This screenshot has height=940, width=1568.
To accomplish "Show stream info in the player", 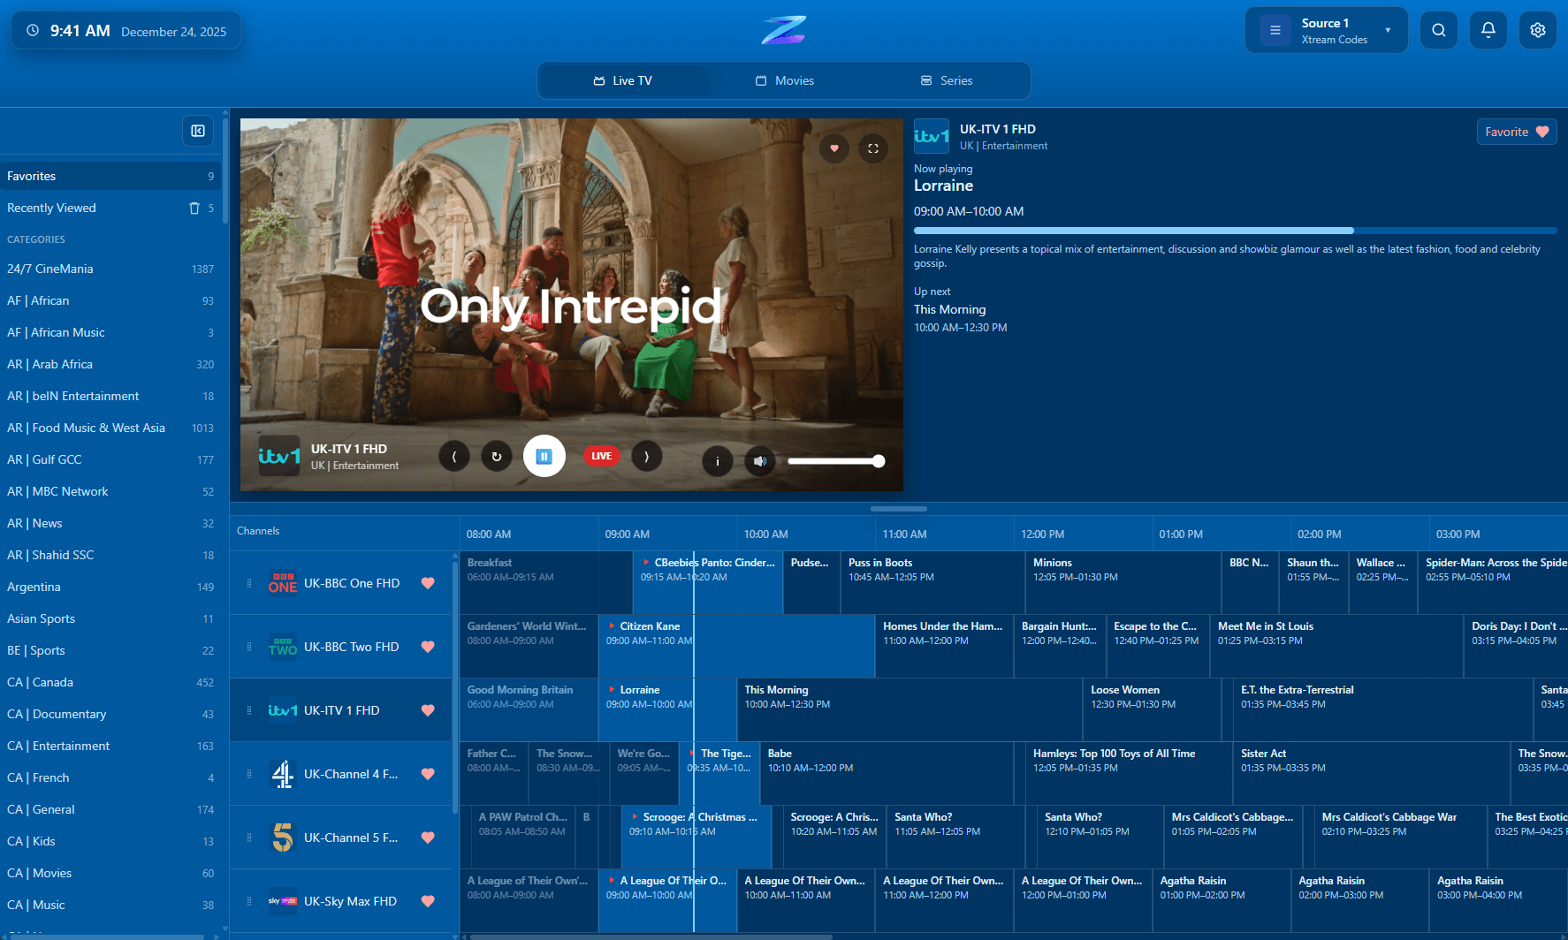I will click(717, 461).
